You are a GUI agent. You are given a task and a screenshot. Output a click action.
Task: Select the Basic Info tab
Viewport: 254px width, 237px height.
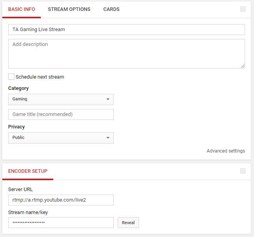click(x=21, y=9)
